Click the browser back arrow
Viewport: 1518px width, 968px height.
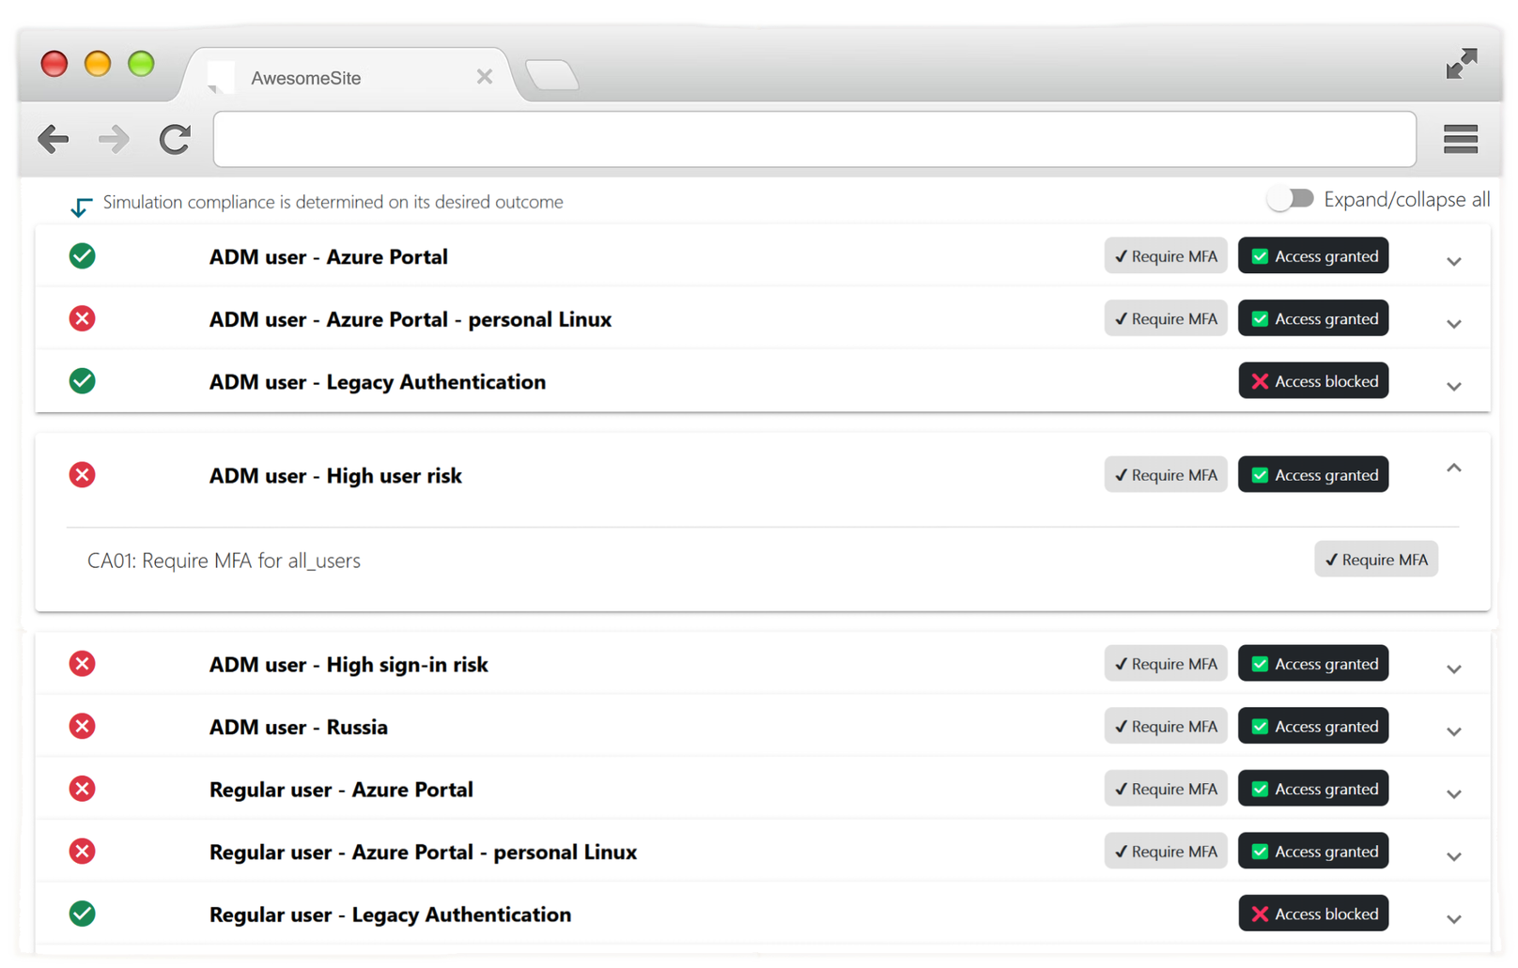[54, 139]
